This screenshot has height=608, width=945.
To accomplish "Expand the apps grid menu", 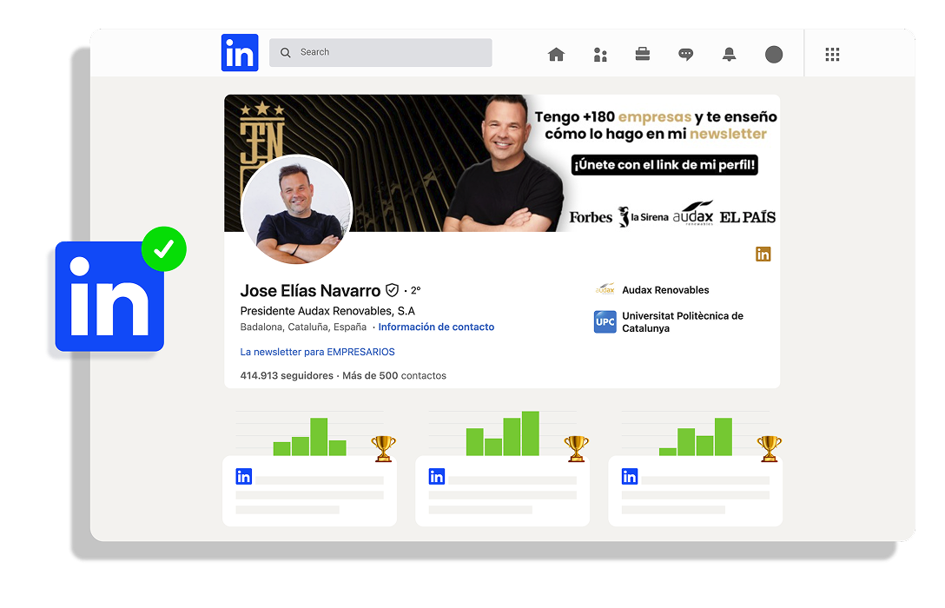I will coord(832,55).
